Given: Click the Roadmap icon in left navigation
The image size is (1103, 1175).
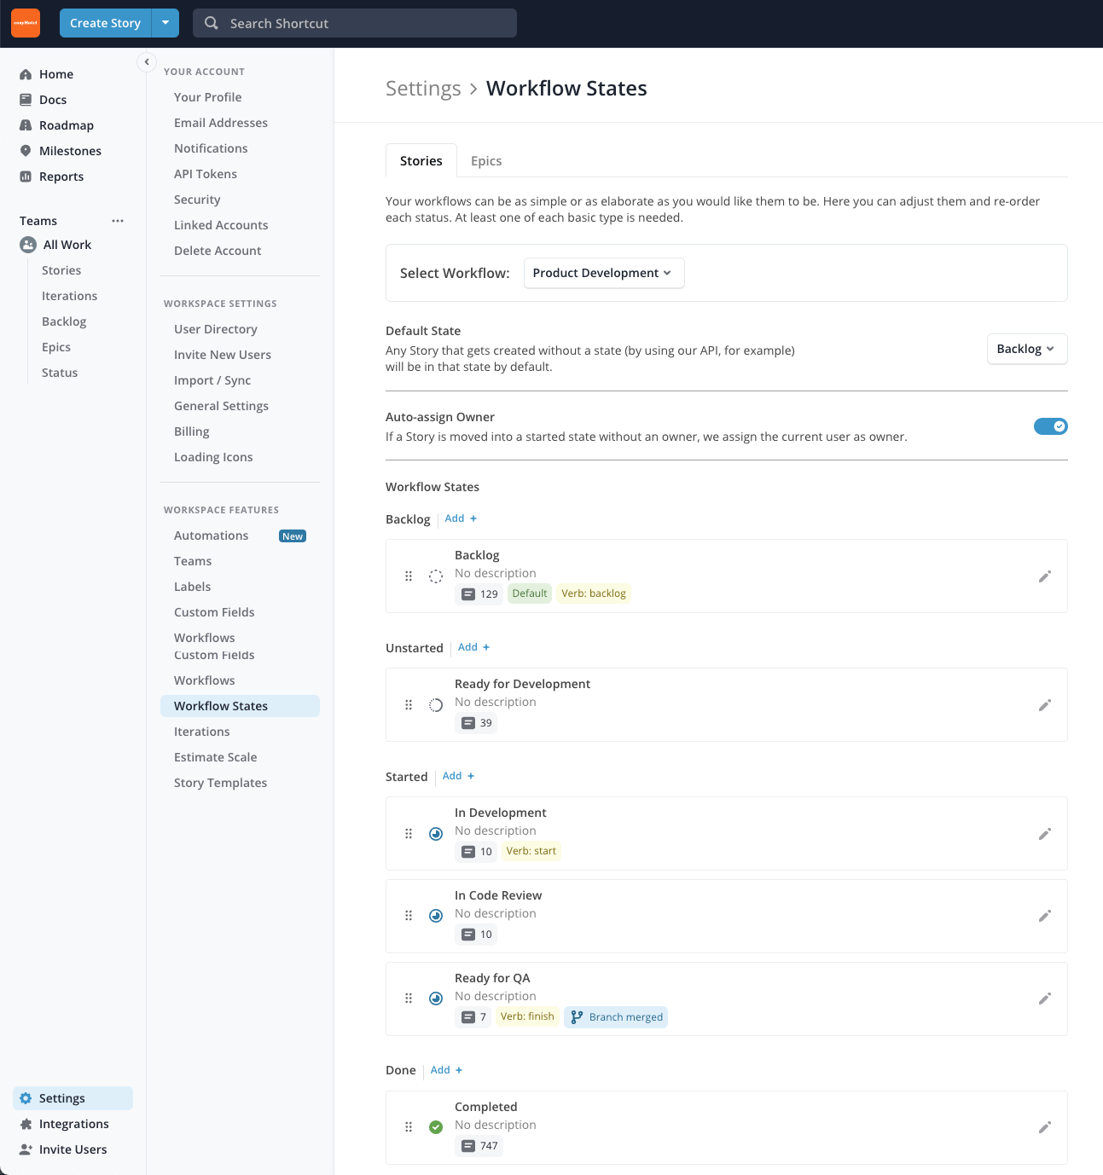Looking at the screenshot, I should tap(26, 125).
